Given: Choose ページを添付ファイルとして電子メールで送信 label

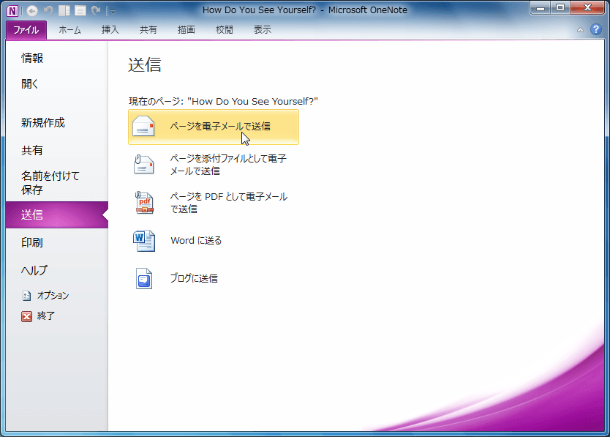Looking at the screenshot, I should (x=228, y=165).
